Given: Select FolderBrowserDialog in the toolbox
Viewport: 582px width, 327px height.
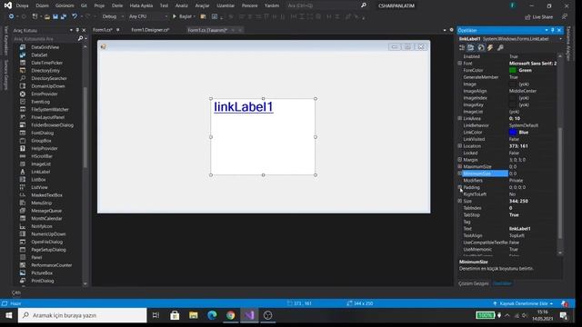Looking at the screenshot, I should click(x=53, y=125).
